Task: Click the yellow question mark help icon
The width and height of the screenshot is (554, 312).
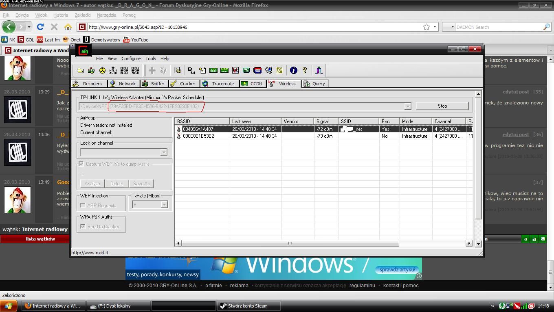Action: tap(304, 70)
